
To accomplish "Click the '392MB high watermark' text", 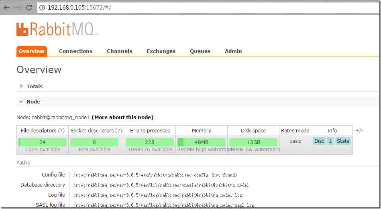I will pos(205,150).
